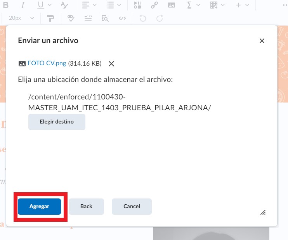Screen dimensions: 288x240
Task: Open the source code editor icon
Action: [122, 18]
